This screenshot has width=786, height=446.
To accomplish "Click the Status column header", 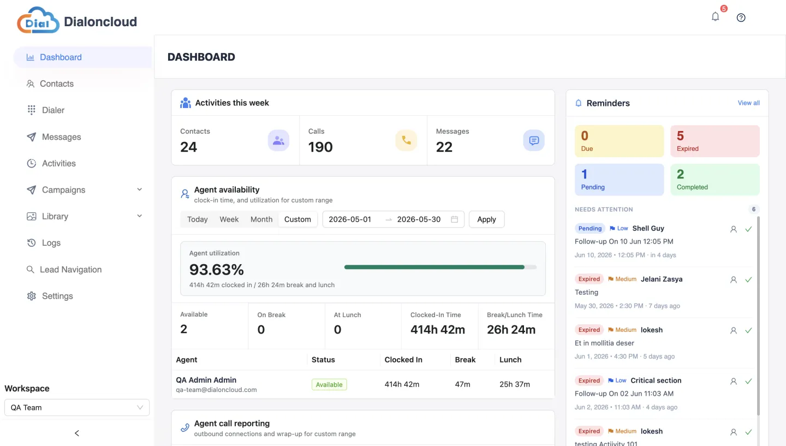I will (x=323, y=360).
